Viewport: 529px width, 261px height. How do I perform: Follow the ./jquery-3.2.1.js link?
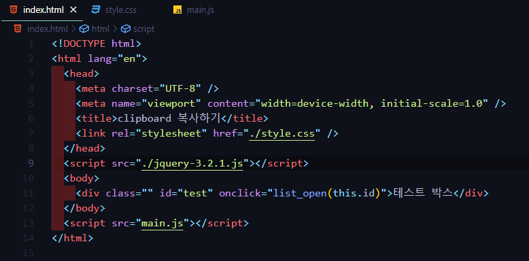coord(192,164)
